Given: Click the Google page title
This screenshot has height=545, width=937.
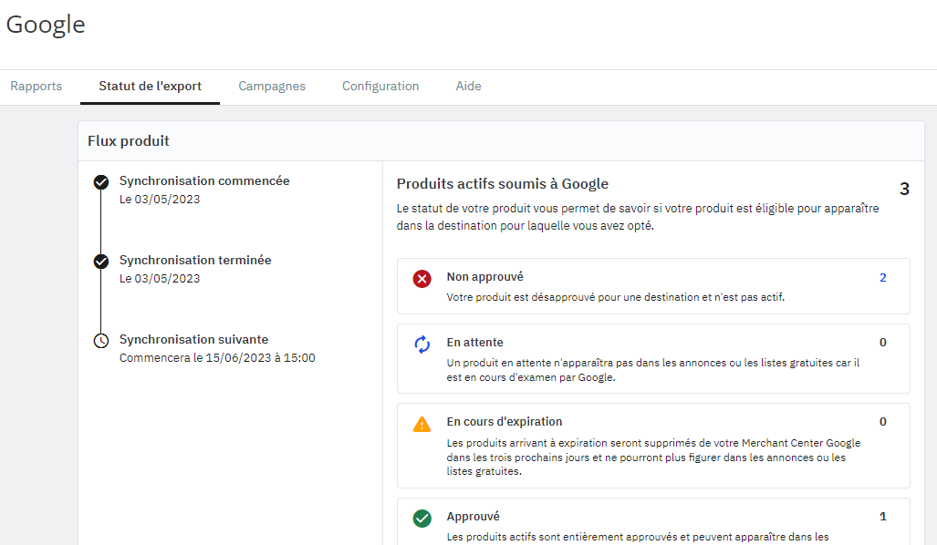Looking at the screenshot, I should tap(46, 26).
